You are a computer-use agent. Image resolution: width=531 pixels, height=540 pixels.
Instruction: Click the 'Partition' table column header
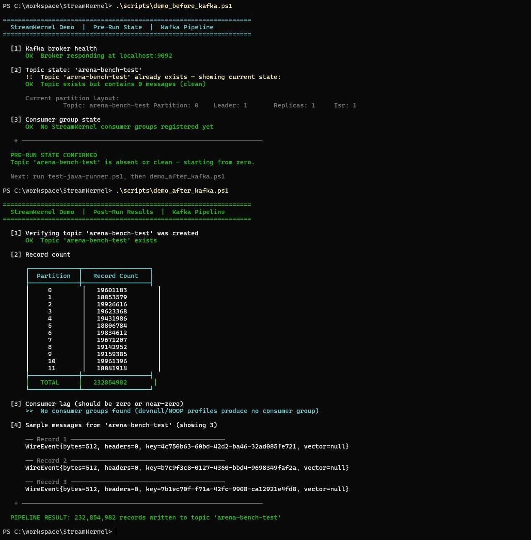coord(54,276)
